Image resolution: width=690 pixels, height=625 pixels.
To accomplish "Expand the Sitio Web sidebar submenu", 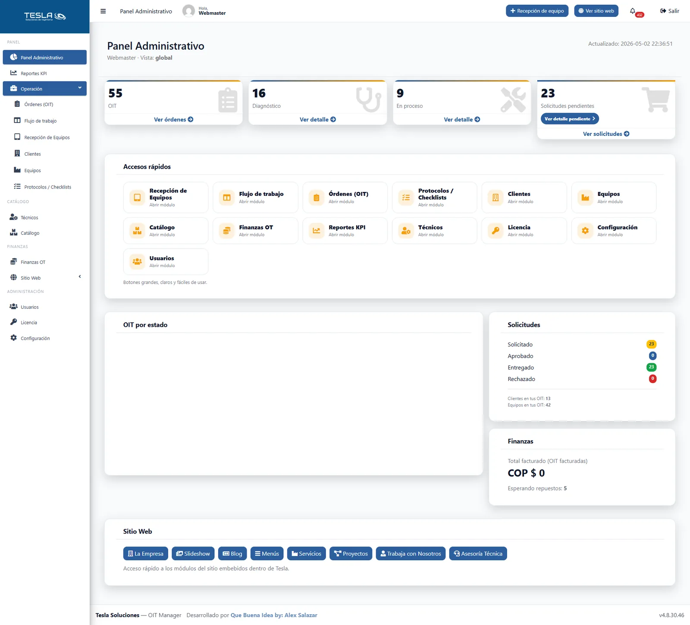I will 45,278.
